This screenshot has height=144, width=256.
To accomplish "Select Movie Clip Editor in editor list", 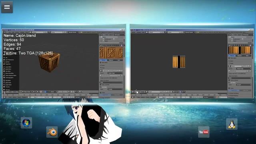I will [x=9, y=73].
